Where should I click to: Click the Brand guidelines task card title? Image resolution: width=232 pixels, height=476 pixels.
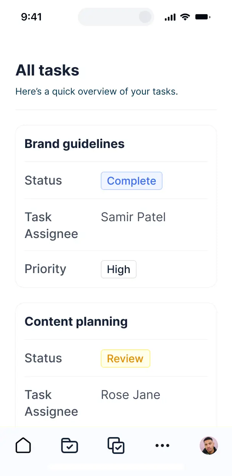[74, 144]
